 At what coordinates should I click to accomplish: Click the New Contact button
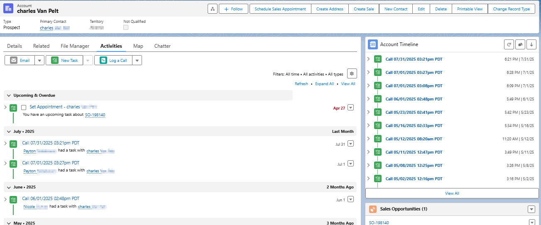pos(396,9)
